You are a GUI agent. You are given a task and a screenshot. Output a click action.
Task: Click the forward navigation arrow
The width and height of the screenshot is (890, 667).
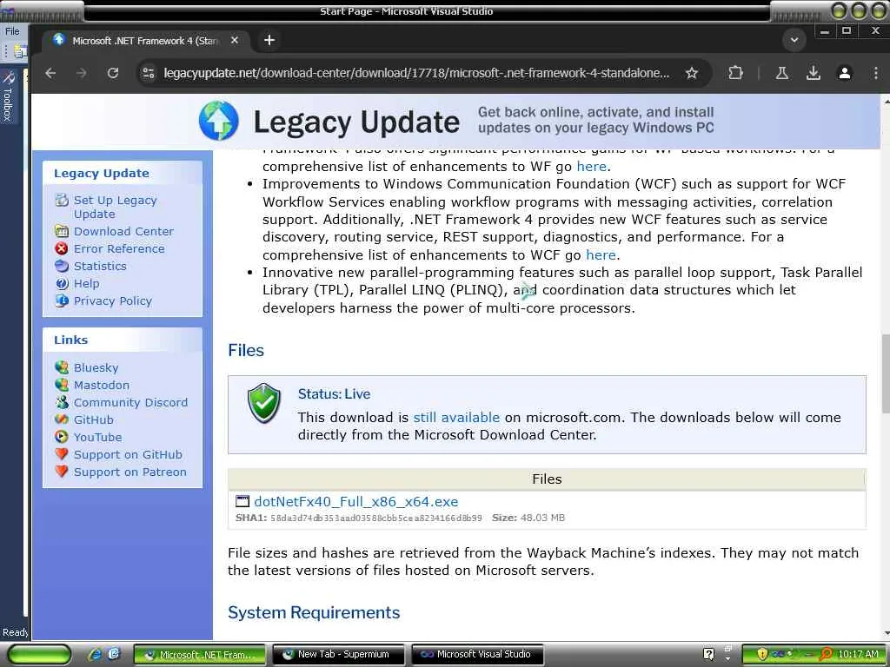[x=82, y=73]
